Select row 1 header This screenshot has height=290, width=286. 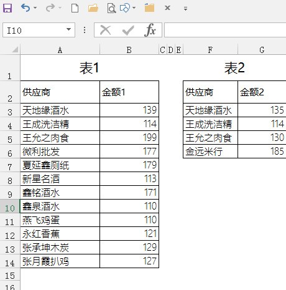click(x=10, y=68)
